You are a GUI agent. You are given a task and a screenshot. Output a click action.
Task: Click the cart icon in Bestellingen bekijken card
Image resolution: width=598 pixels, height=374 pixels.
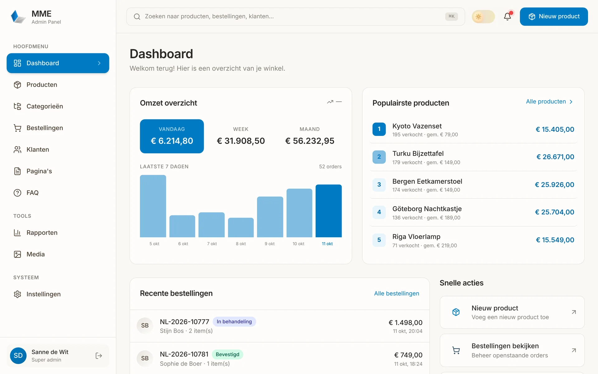456,350
